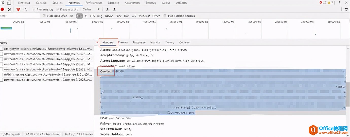Switch to the Console panel tab
This screenshot has height=137, width=350.
pyautogui.click(x=41, y=3)
